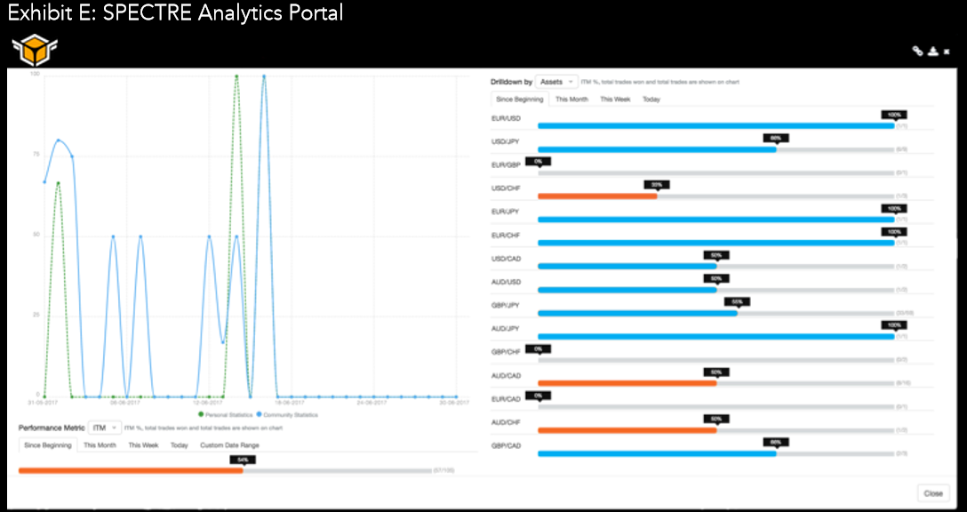Click the EUR/USD asset label
967x512 pixels.
point(505,118)
